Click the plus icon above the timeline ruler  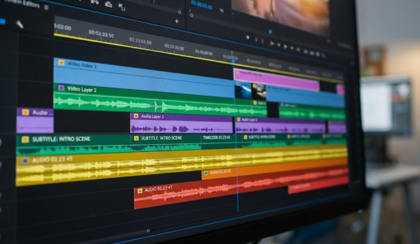(x=177, y=21)
